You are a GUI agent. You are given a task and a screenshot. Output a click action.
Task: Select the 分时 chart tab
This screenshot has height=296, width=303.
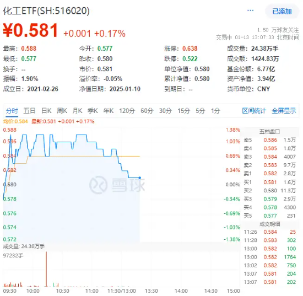click(x=12, y=111)
